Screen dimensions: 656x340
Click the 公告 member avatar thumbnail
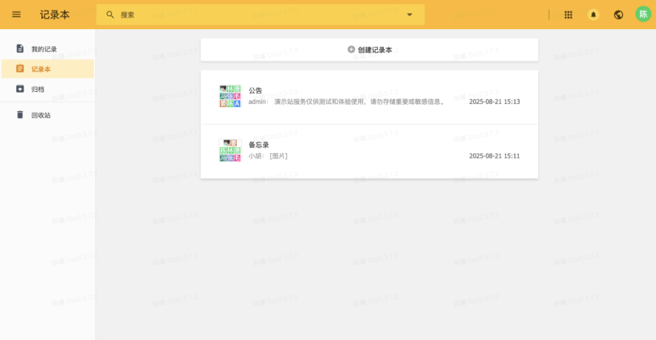[x=230, y=96]
